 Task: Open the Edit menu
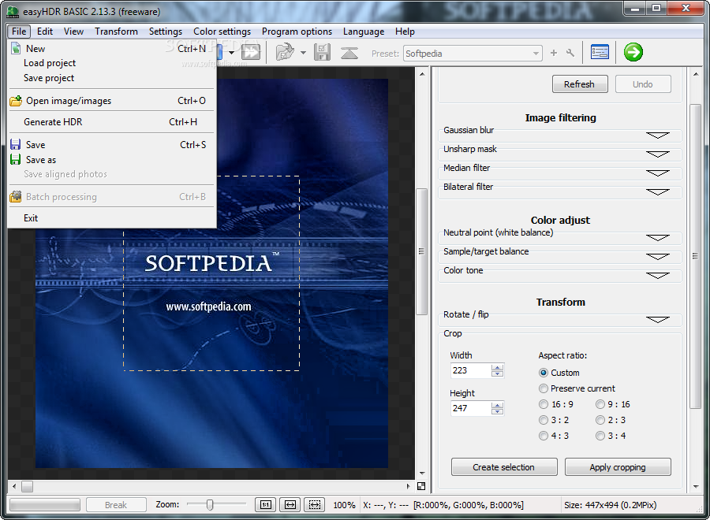[x=45, y=32]
